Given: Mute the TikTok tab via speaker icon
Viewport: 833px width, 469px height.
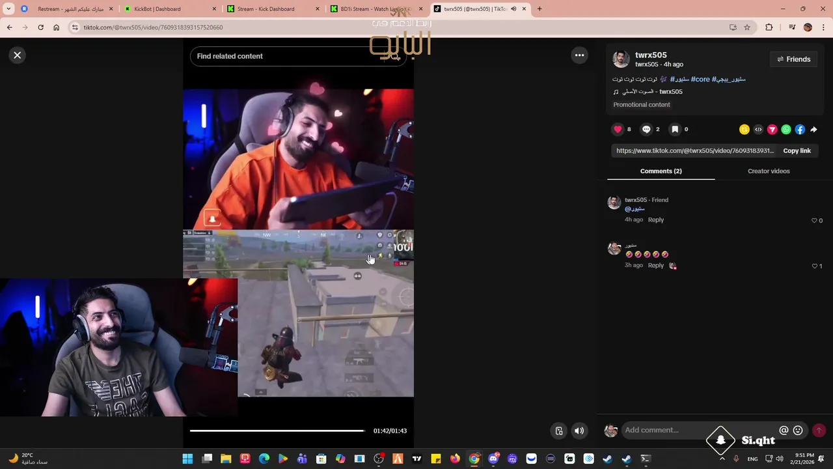Looking at the screenshot, I should pos(514,9).
